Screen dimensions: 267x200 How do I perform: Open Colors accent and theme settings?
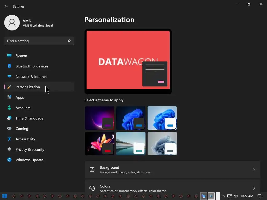click(173, 186)
